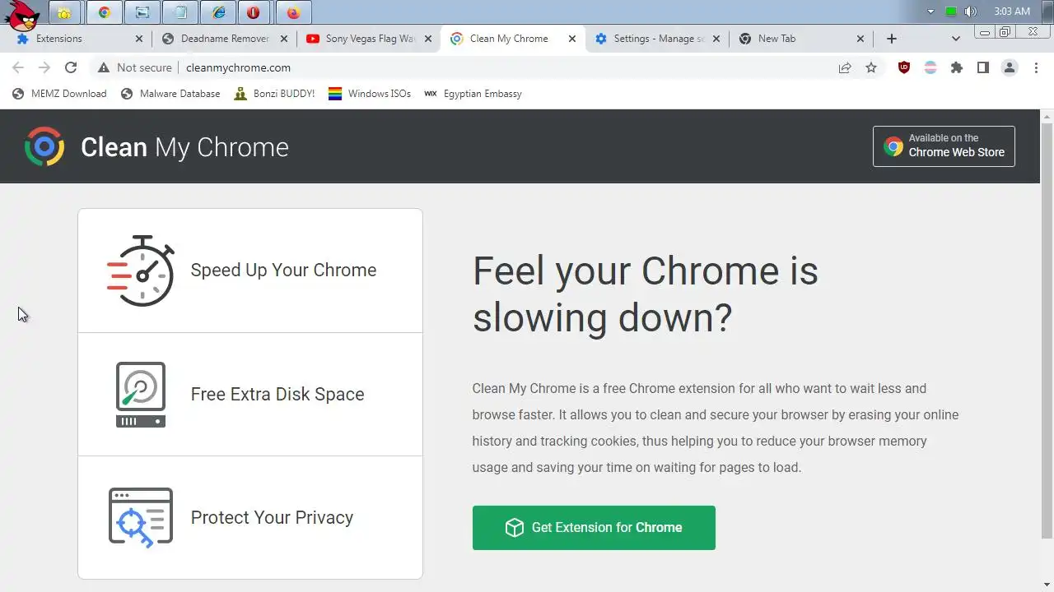Viewport: 1054px width, 592px height.
Task: Switch to the Extensions tab
Action: click(78, 39)
